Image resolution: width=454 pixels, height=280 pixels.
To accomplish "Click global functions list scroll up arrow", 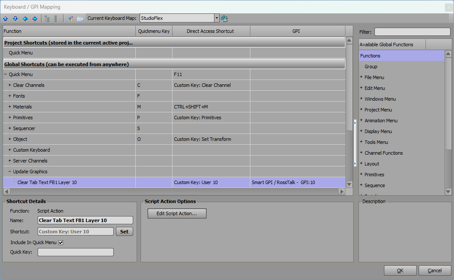I will [448, 54].
